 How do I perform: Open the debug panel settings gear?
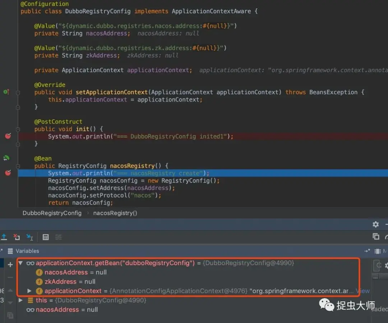(x=376, y=224)
